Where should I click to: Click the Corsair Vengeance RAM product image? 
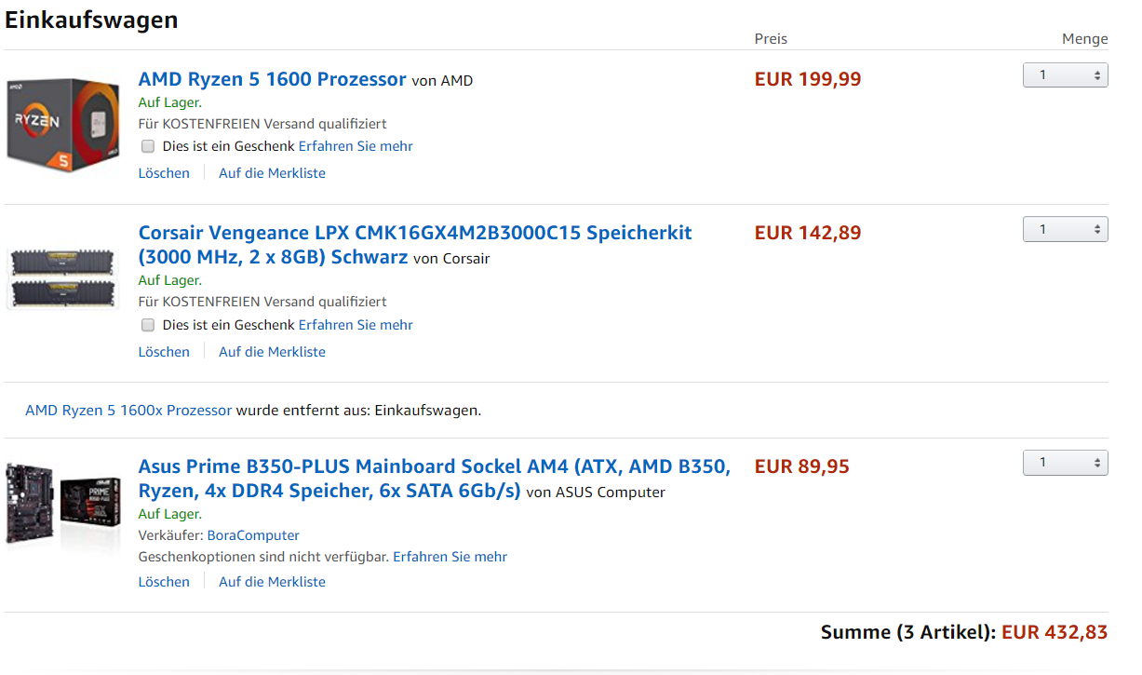pos(63,277)
